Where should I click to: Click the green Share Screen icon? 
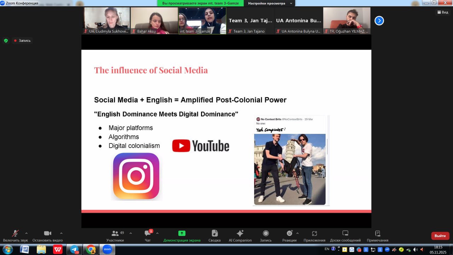point(182,233)
